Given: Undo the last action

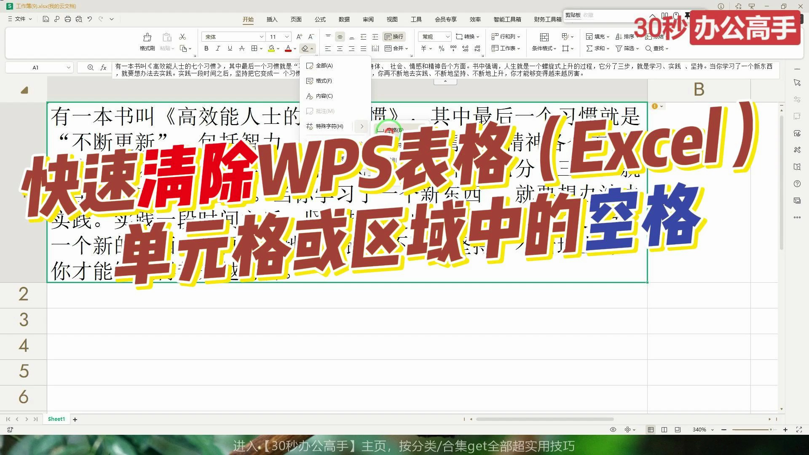Looking at the screenshot, I should [90, 19].
